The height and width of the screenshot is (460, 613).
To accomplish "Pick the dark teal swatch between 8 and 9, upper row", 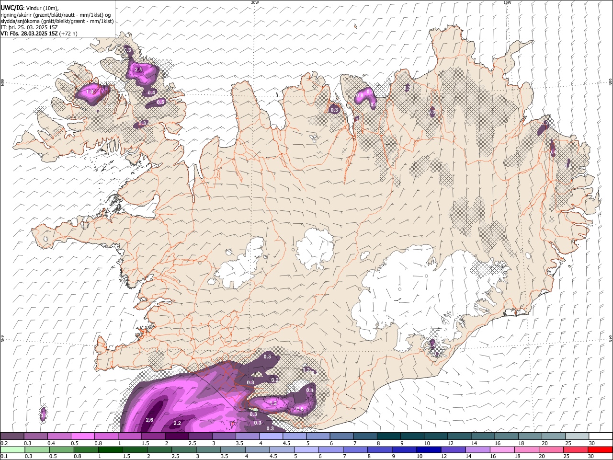I will [x=388, y=437].
